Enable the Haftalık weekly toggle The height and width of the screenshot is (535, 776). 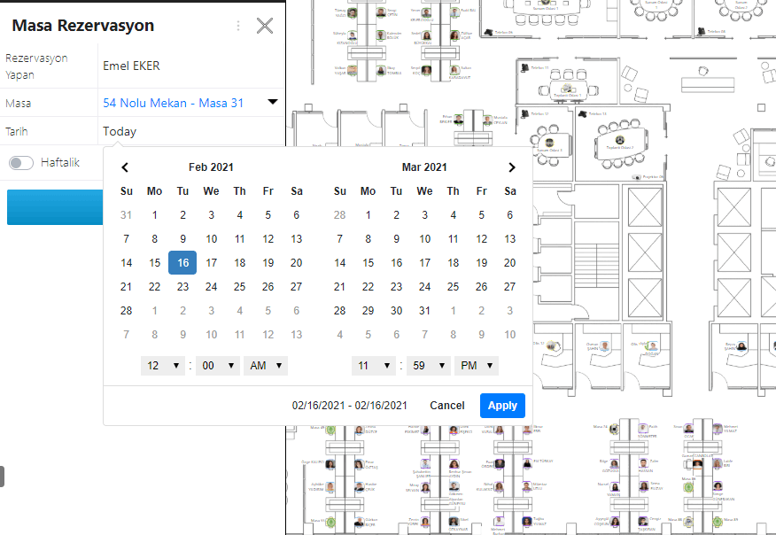[x=22, y=163]
